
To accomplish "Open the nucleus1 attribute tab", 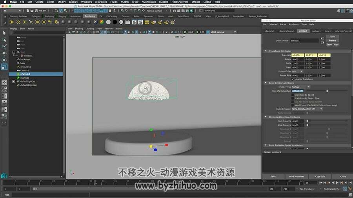I will click(316, 31).
